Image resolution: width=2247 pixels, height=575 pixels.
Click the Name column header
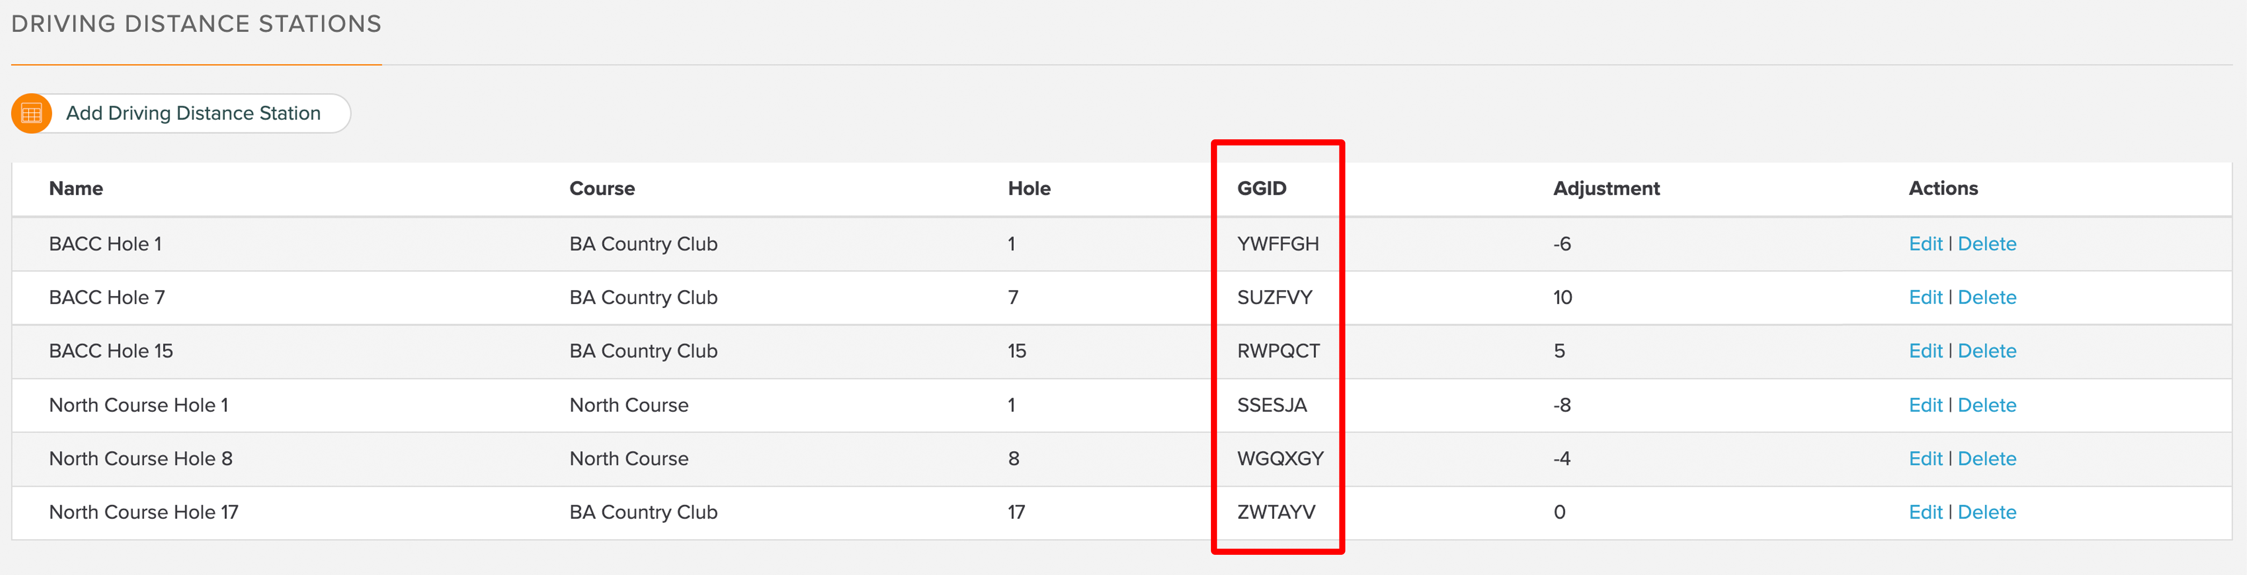[x=76, y=188]
